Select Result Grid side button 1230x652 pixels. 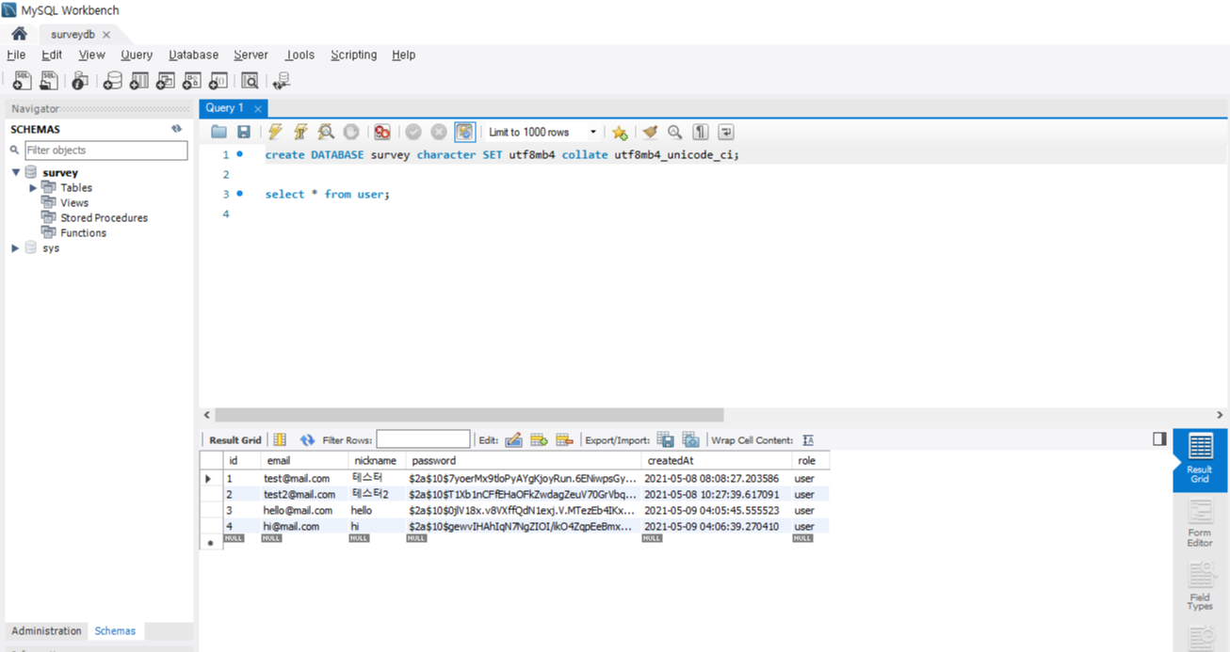coord(1200,459)
